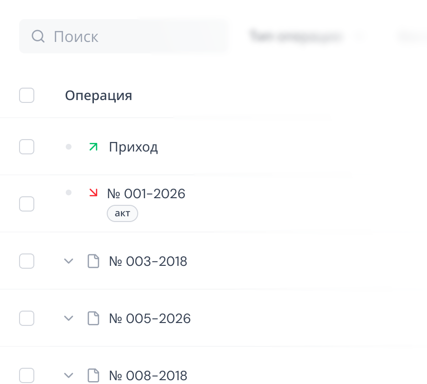Viewport: 427px width, 384px height.
Task: Focus the Поиск search input field
Action: tap(133, 36)
